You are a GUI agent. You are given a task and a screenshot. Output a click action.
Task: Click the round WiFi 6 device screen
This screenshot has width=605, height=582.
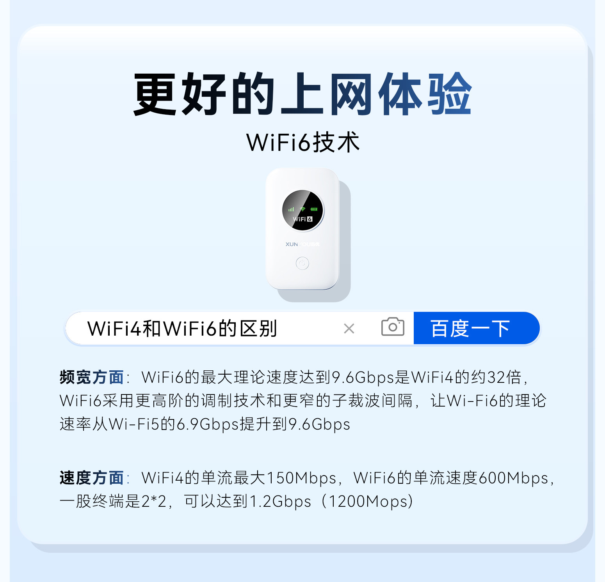302,211
